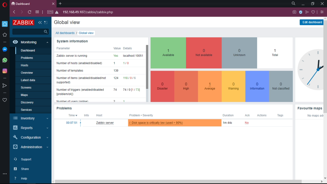Expand the Configuration menu section
The image size is (327, 184).
point(31,137)
